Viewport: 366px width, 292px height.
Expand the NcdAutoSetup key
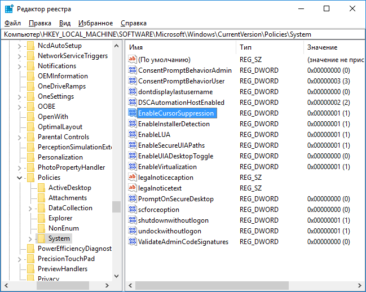(19, 46)
